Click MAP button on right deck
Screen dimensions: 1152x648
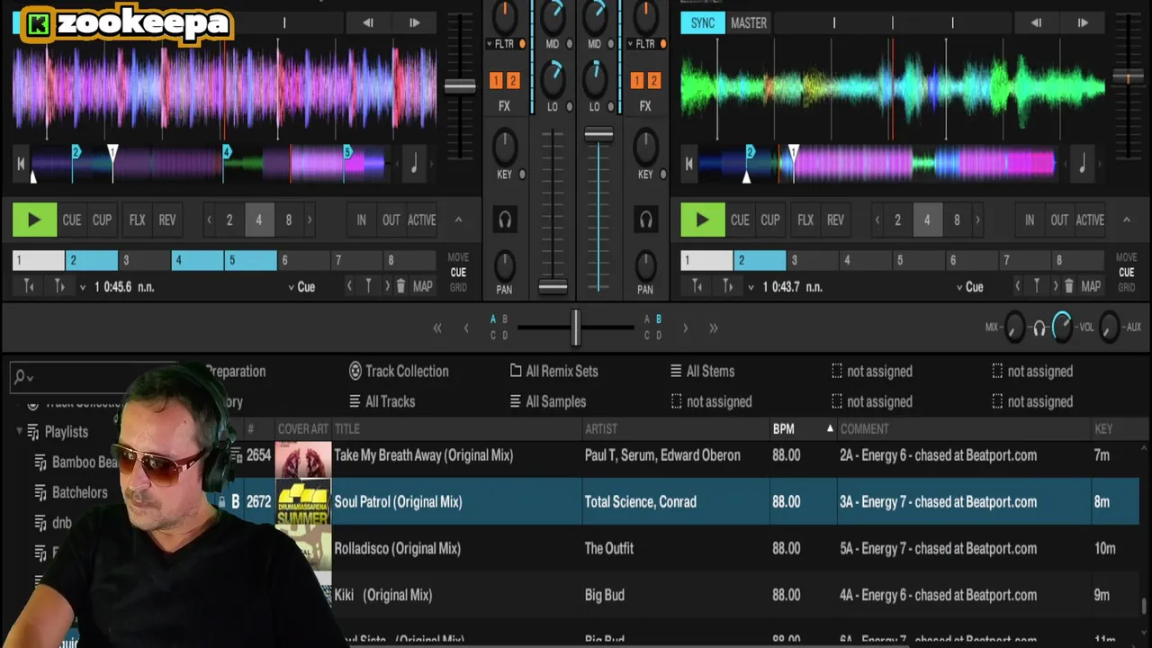coord(1091,286)
